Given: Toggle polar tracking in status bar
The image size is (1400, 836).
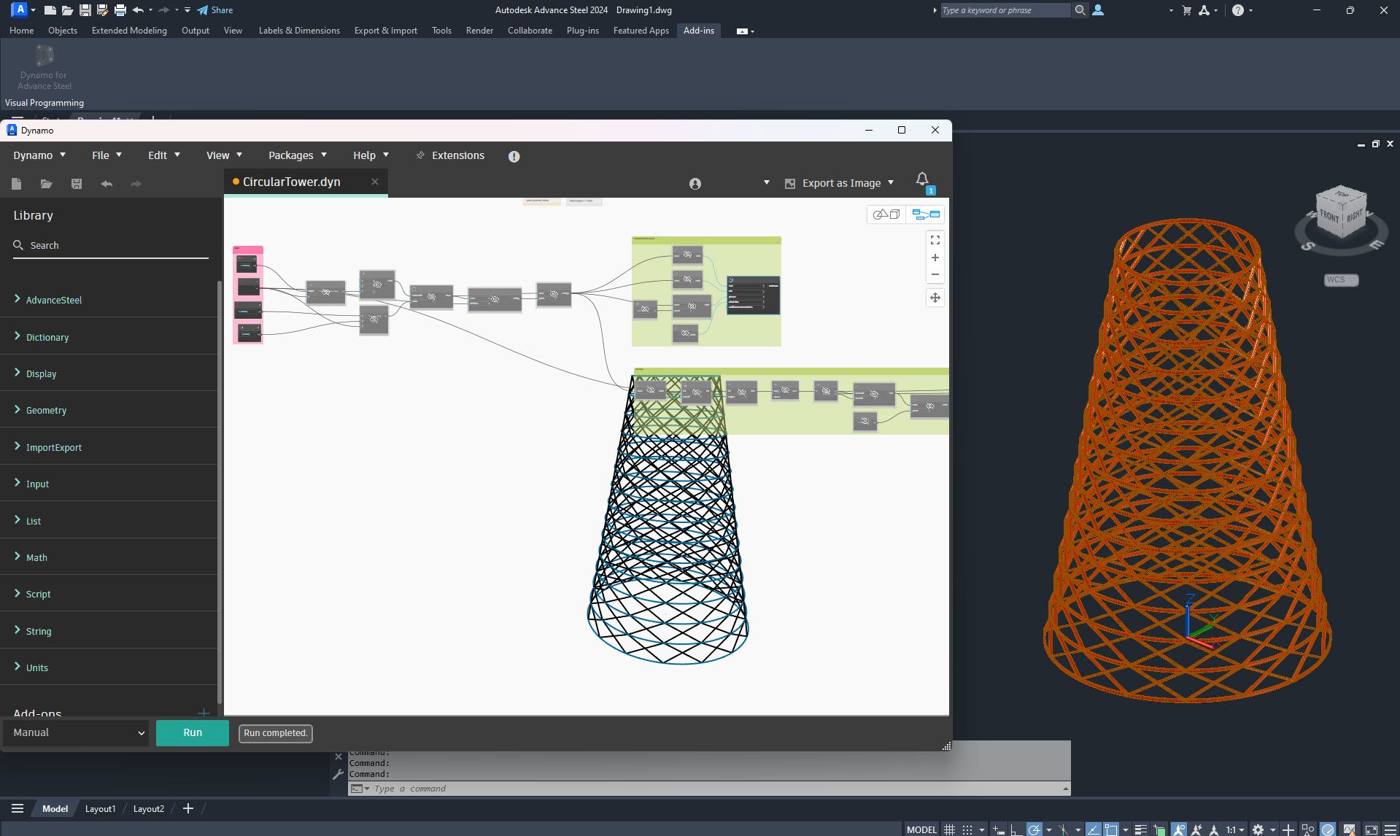Looking at the screenshot, I should tap(1034, 829).
